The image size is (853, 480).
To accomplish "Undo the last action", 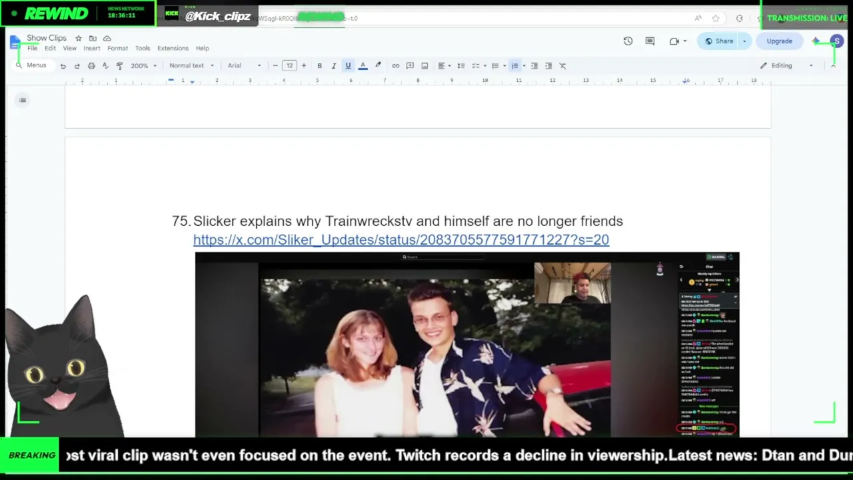I will pyautogui.click(x=63, y=66).
